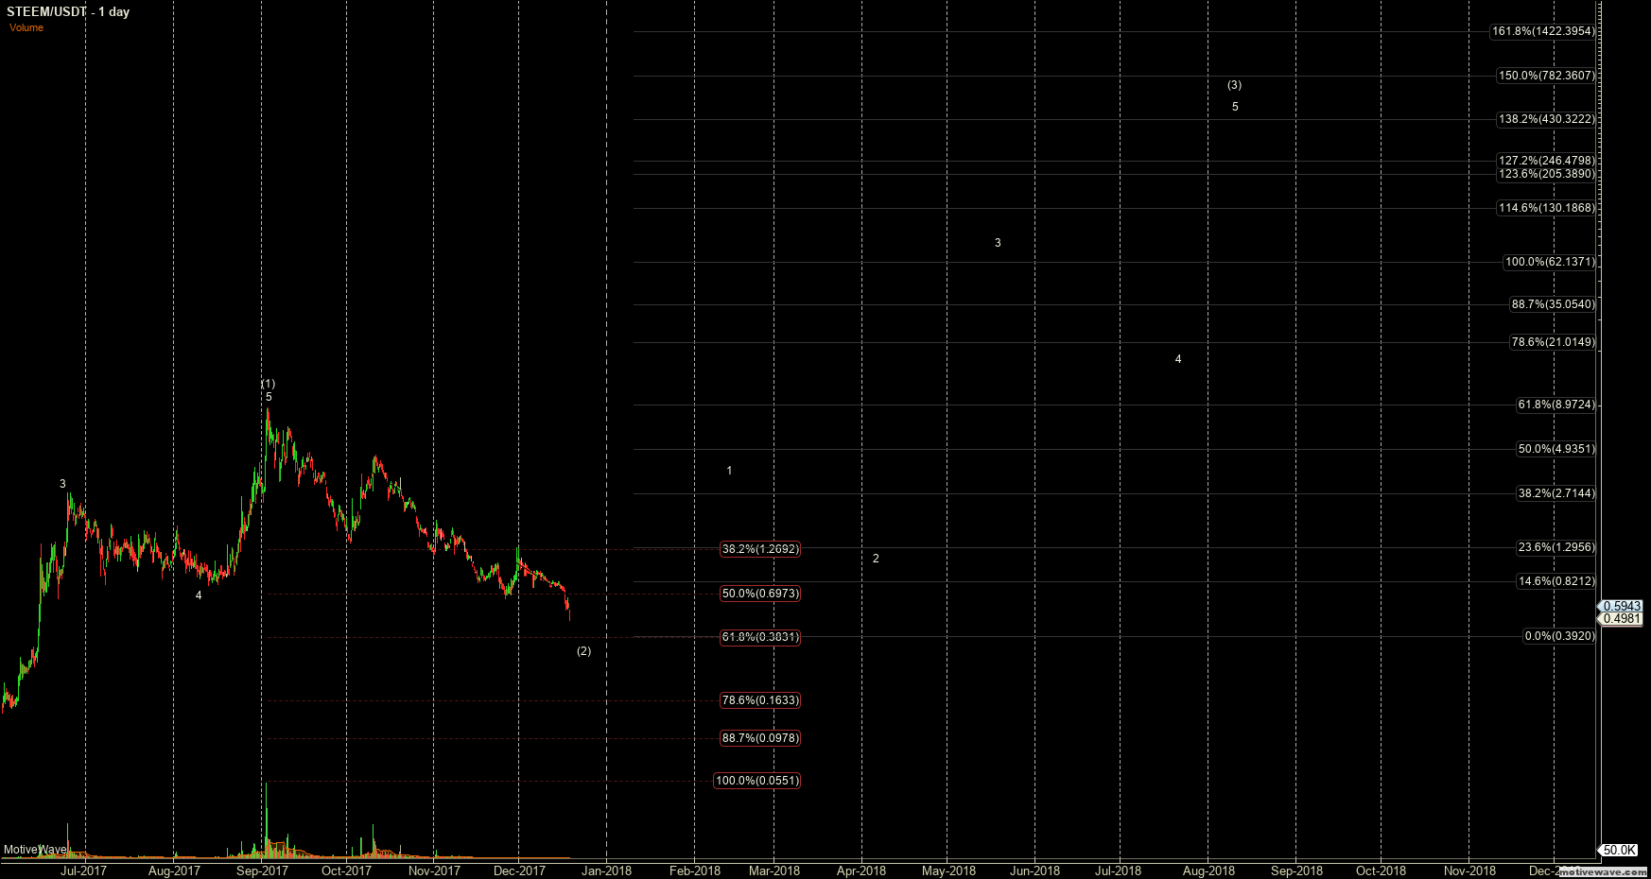Click the 150.0%(782.3607) extension label

point(1547,76)
